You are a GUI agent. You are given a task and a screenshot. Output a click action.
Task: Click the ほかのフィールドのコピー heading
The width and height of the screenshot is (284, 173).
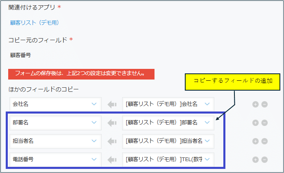tap(43, 89)
